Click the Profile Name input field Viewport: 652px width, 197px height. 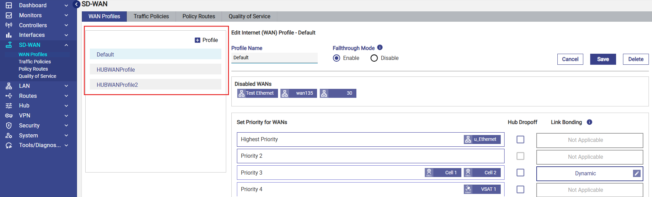(274, 58)
